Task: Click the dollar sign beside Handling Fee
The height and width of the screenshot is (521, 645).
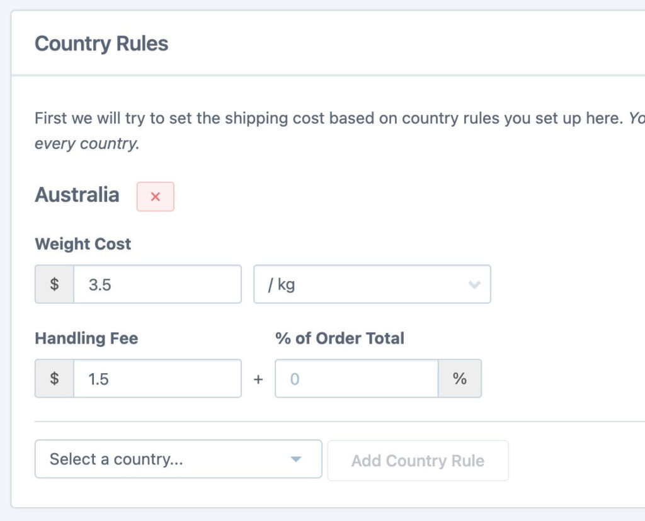Action: tap(54, 378)
